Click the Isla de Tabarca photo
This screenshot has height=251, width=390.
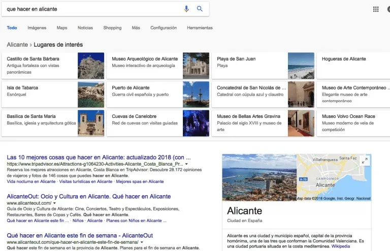pos(91,95)
